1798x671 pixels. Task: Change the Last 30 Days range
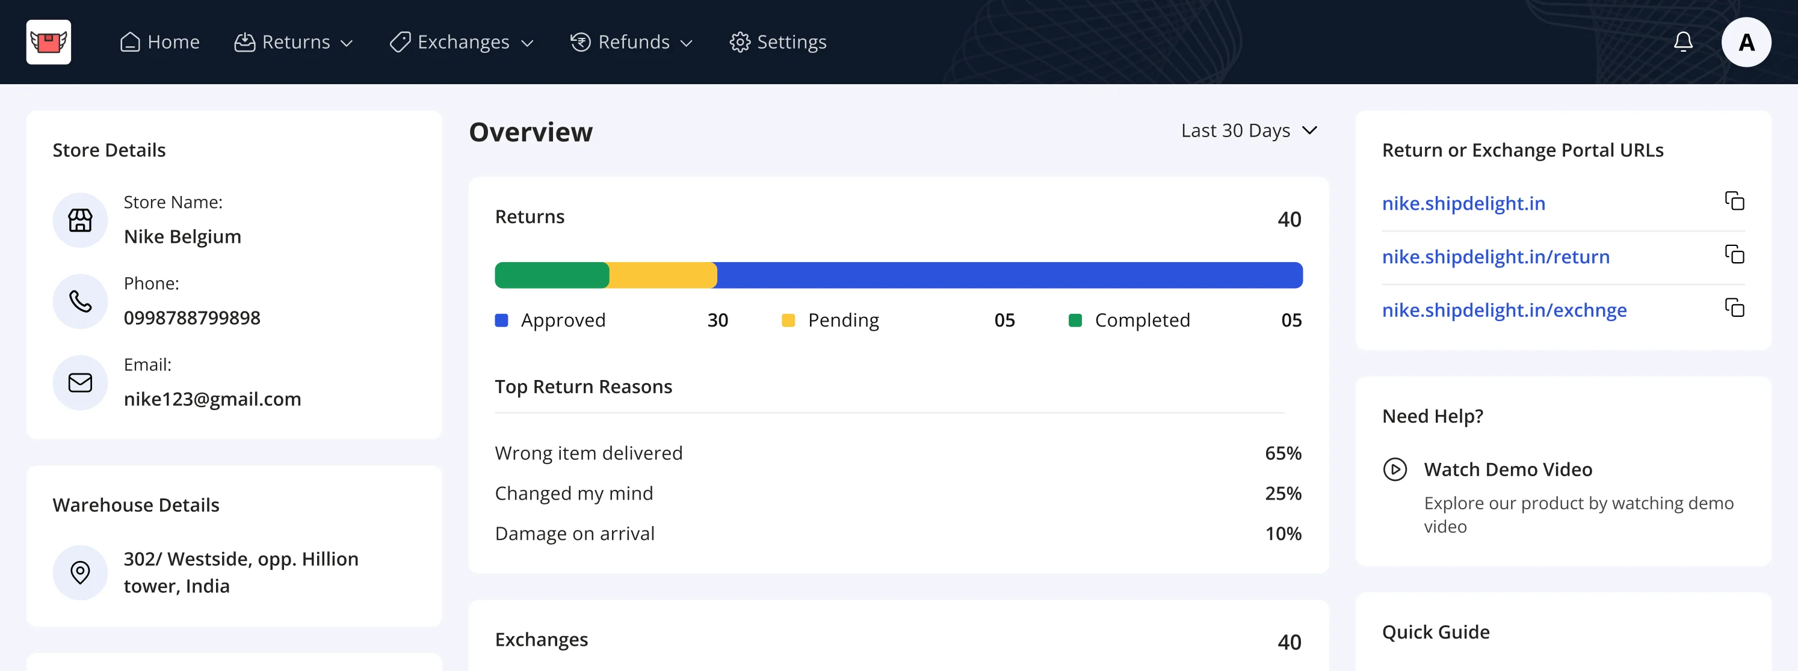(x=1248, y=130)
